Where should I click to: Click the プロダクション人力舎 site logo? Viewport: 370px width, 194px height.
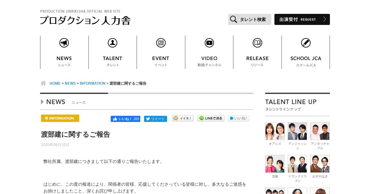(x=85, y=20)
